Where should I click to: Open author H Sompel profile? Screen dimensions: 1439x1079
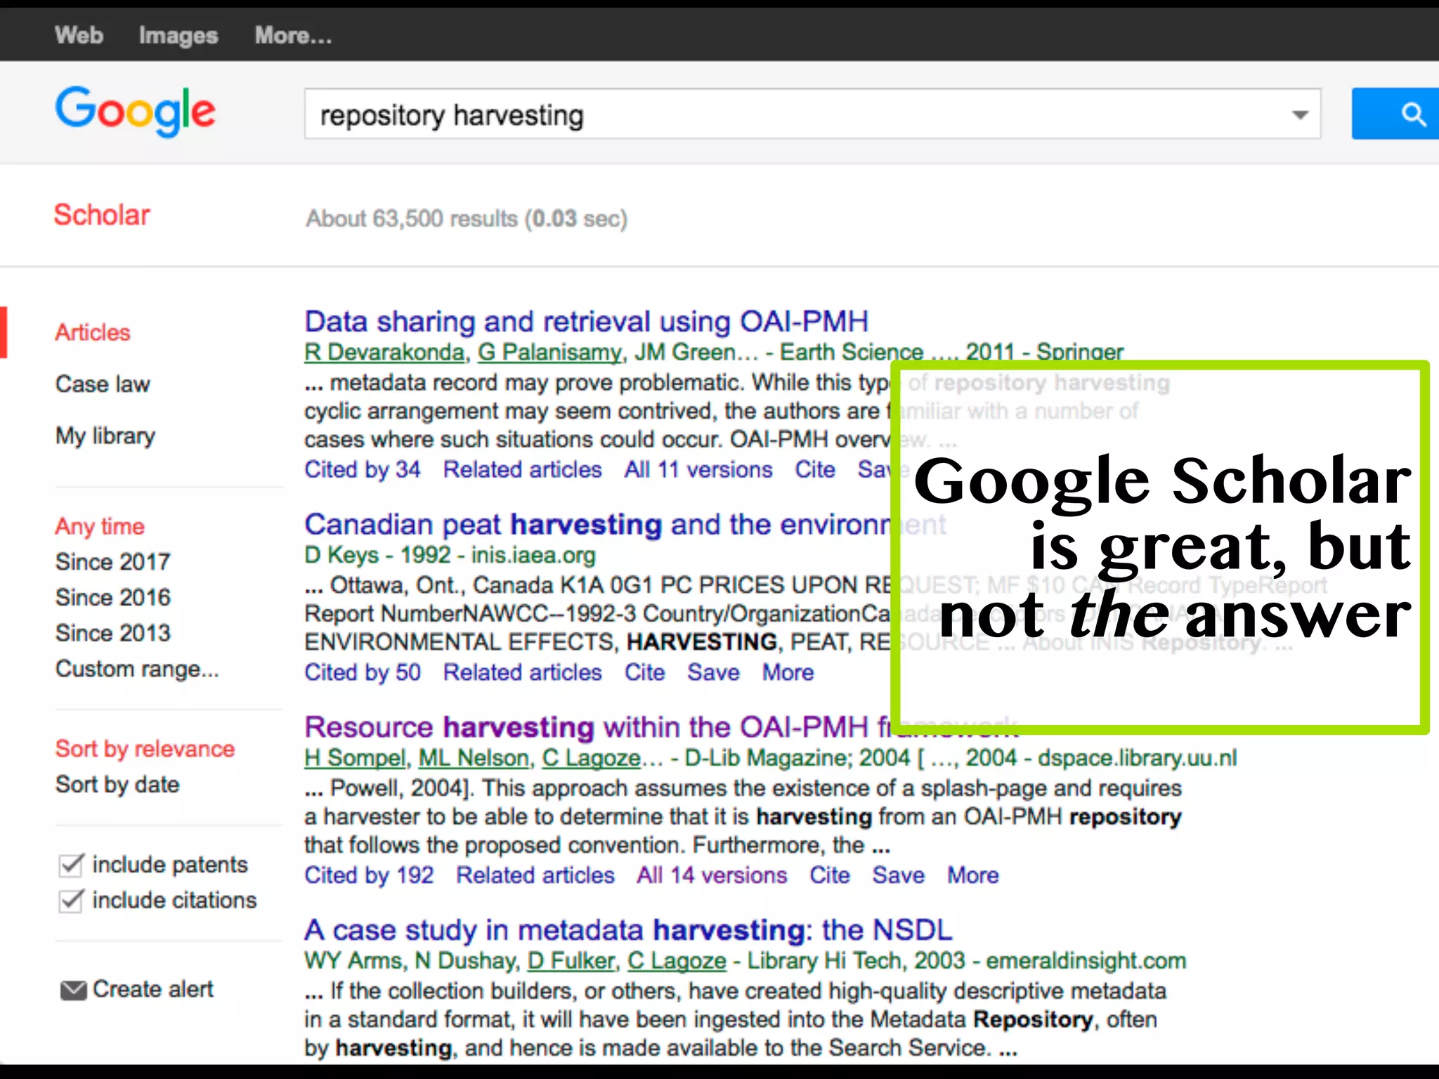[356, 758]
